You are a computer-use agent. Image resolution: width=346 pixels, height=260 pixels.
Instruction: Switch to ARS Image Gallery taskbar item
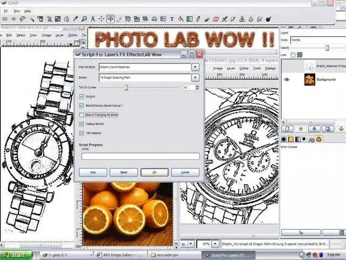(120, 255)
